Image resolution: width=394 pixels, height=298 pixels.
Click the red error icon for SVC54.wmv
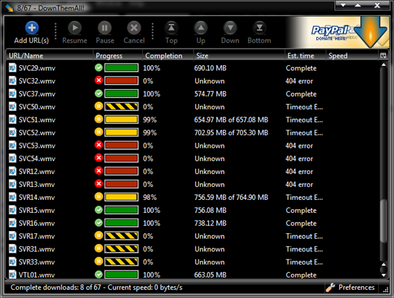coord(99,158)
